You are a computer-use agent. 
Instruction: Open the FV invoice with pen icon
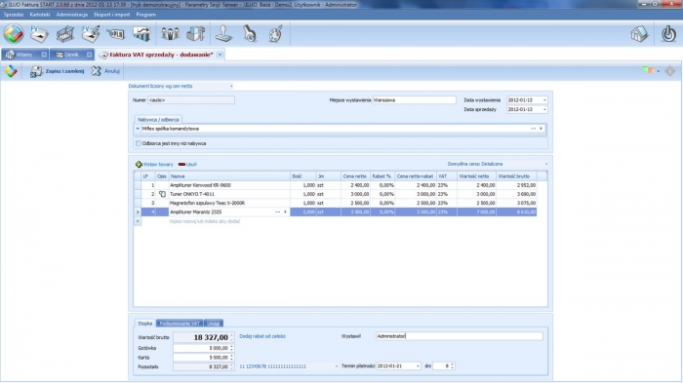(91, 34)
